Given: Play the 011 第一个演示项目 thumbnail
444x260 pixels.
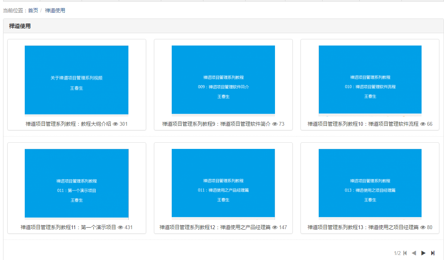Looking at the screenshot, I should 77,183.
